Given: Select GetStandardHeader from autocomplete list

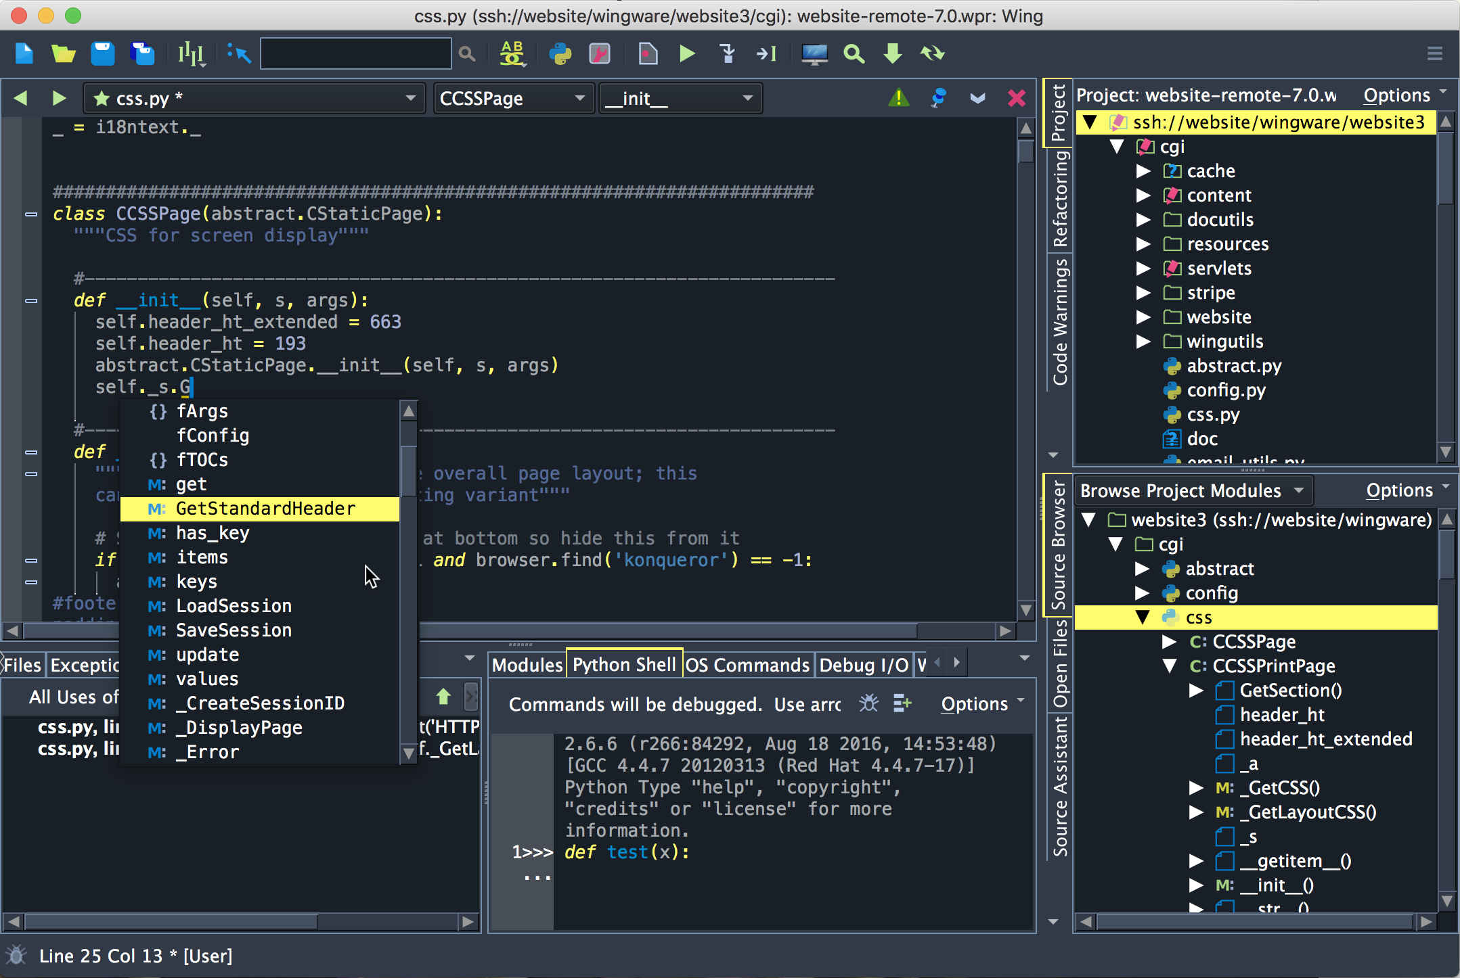Looking at the screenshot, I should (265, 507).
